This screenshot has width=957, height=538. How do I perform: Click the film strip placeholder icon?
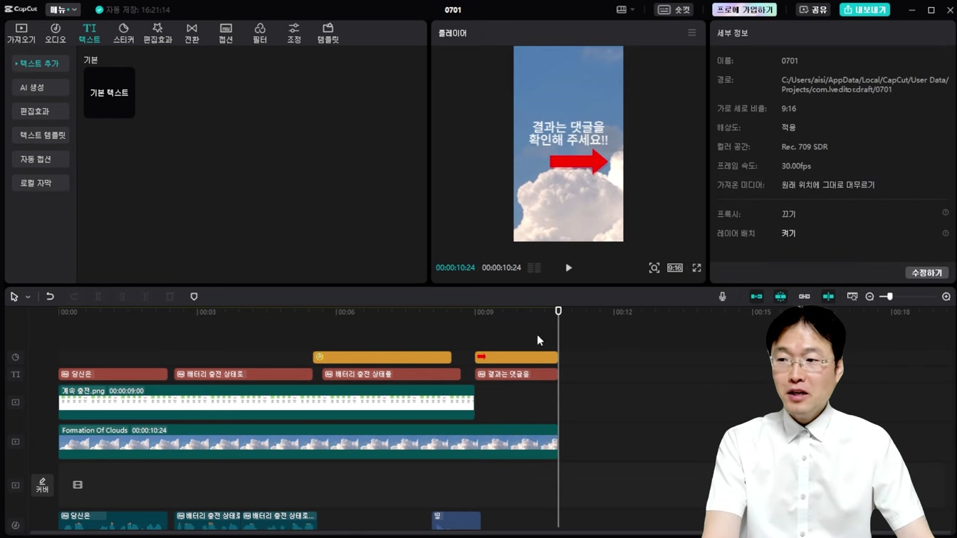[x=78, y=485]
